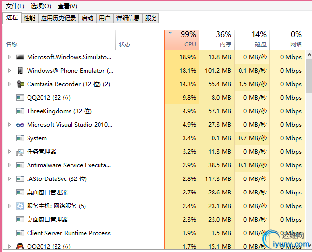Click the ThreeKingdoms process icon
This screenshot has width=312, height=252.
pos(20,111)
